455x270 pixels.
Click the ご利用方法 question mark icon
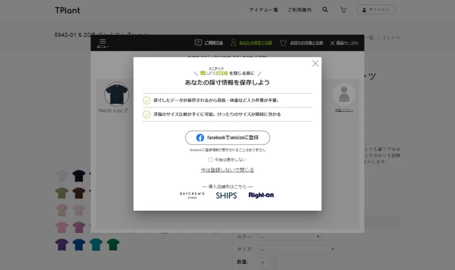click(199, 43)
